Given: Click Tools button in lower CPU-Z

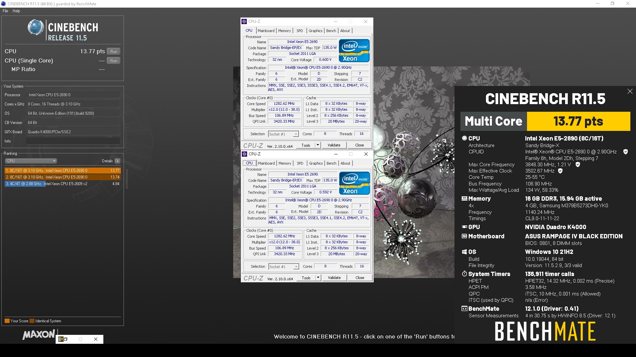Looking at the screenshot, I should (x=306, y=278).
